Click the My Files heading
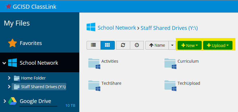Viewport: 238px width, 112px height. [17, 23]
